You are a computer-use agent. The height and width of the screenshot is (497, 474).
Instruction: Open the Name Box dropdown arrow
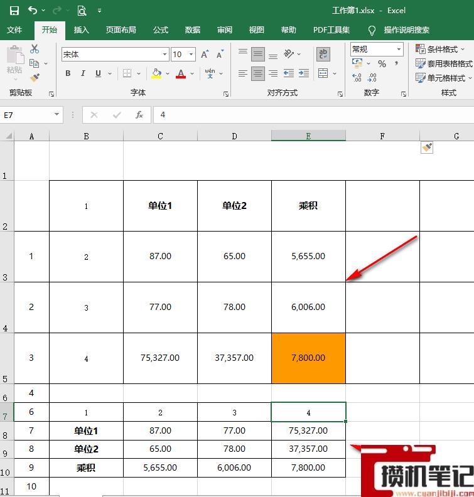[x=57, y=114]
